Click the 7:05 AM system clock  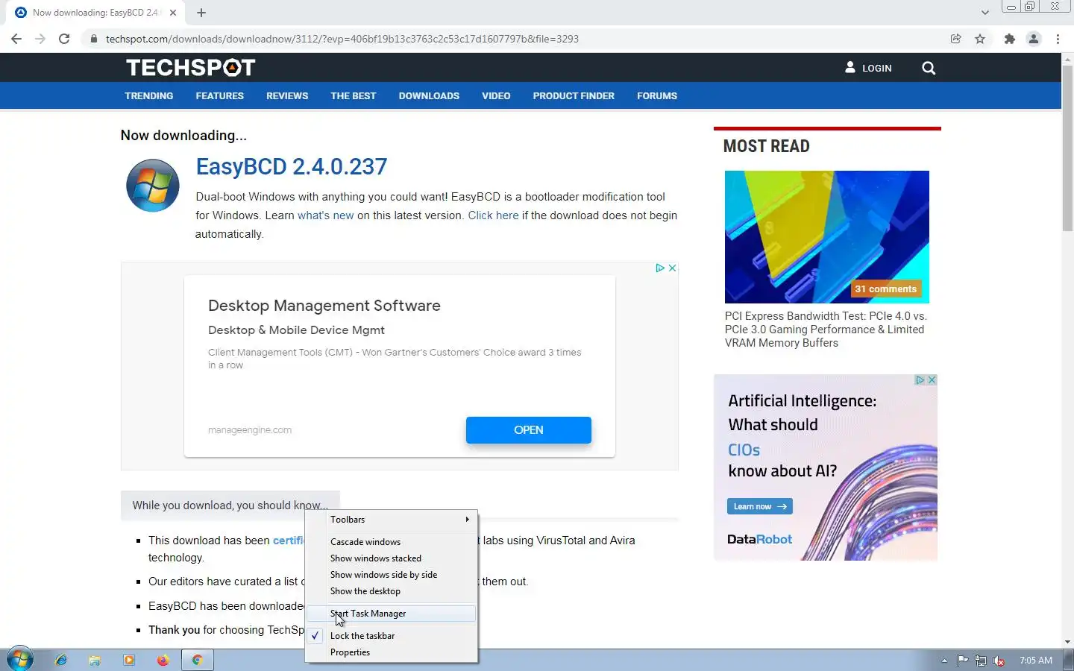click(x=1036, y=661)
